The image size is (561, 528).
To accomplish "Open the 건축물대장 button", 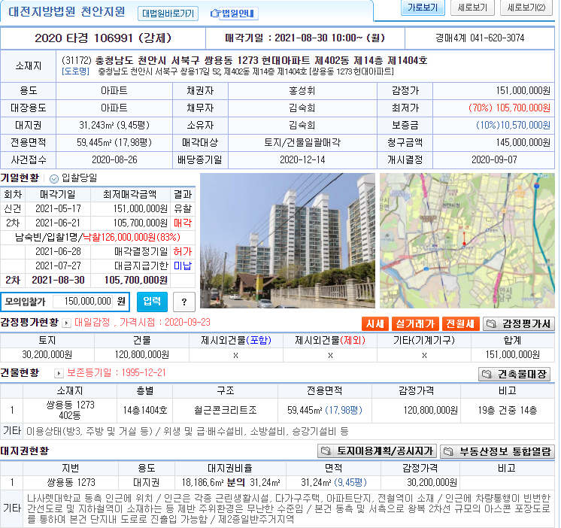I will point(514,374).
